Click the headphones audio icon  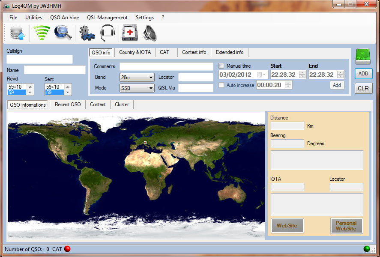point(107,33)
